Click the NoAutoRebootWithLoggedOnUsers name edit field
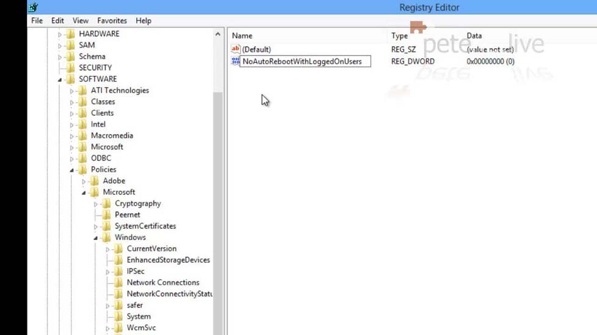The image size is (597, 335). 305,61
